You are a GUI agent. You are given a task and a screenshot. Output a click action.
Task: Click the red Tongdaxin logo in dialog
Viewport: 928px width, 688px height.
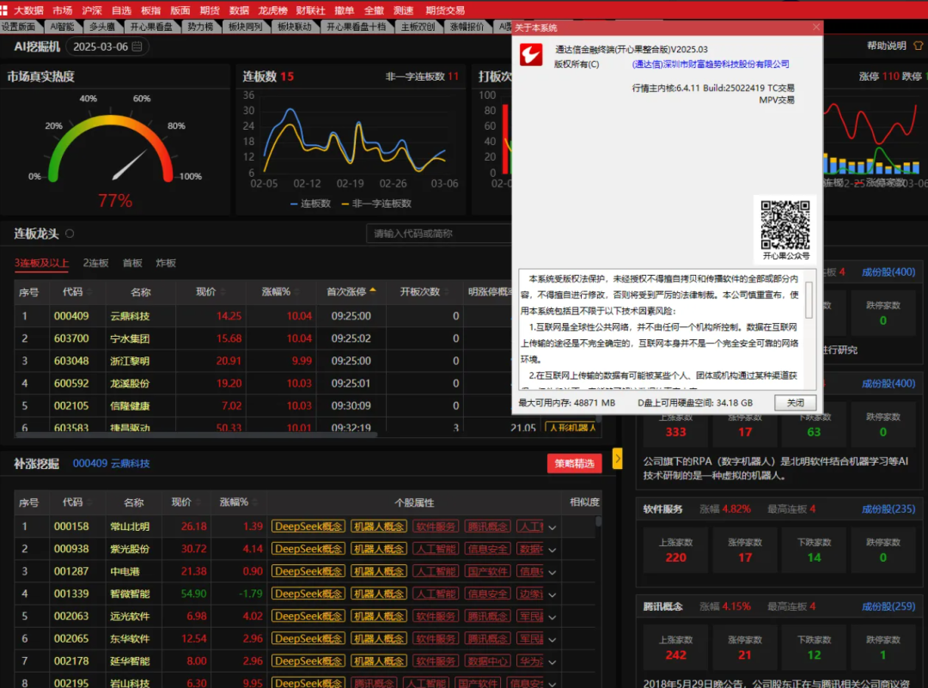pos(533,56)
